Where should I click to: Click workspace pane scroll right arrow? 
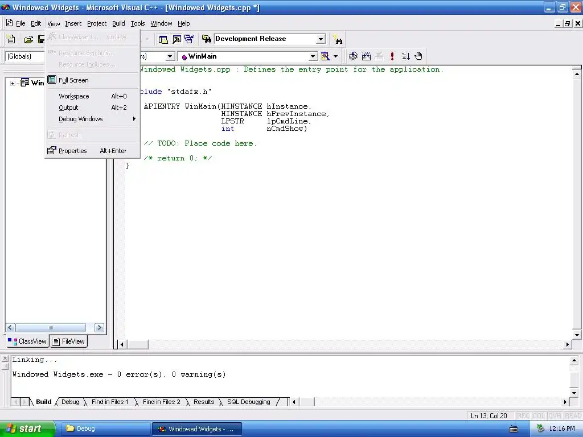pyautogui.click(x=99, y=327)
